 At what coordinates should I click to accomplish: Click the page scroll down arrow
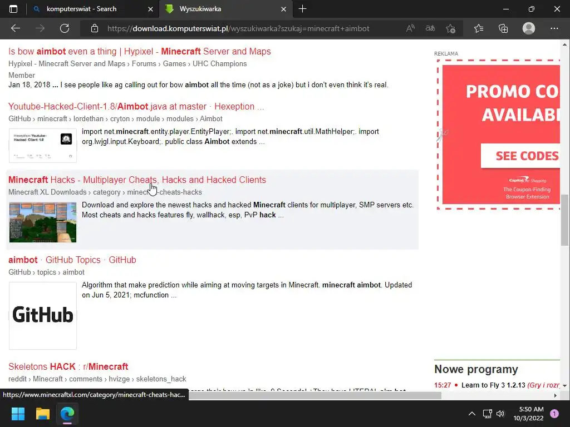(564, 385)
